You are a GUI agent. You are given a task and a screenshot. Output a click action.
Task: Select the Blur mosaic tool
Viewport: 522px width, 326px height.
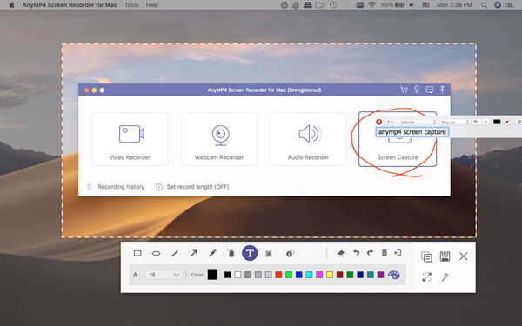(x=269, y=254)
